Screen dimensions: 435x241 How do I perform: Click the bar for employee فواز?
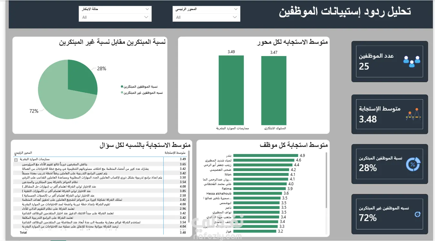(x=255, y=231)
